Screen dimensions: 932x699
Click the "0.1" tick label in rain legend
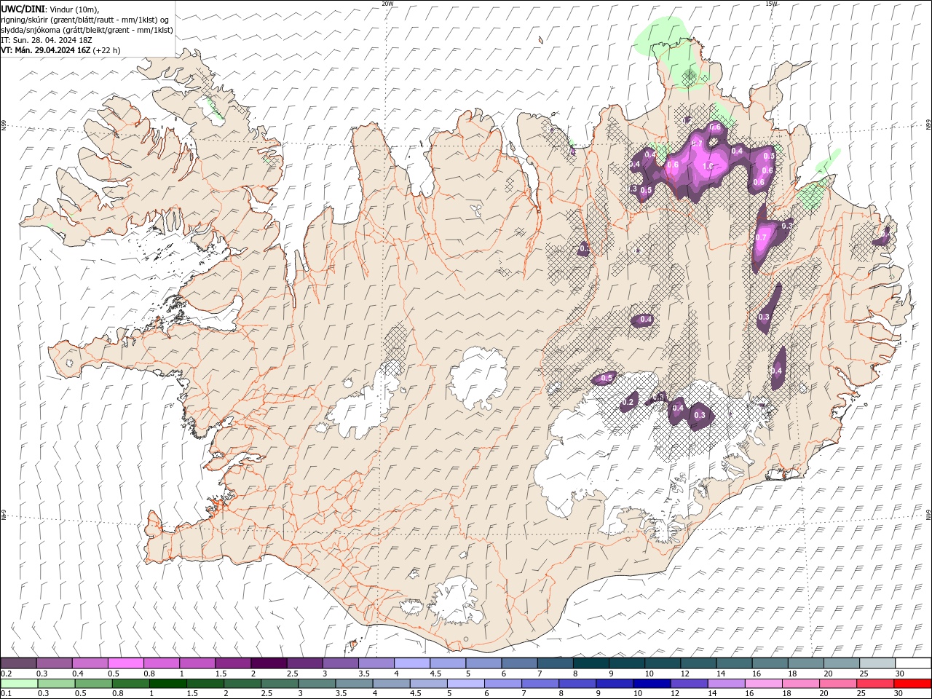point(7,693)
